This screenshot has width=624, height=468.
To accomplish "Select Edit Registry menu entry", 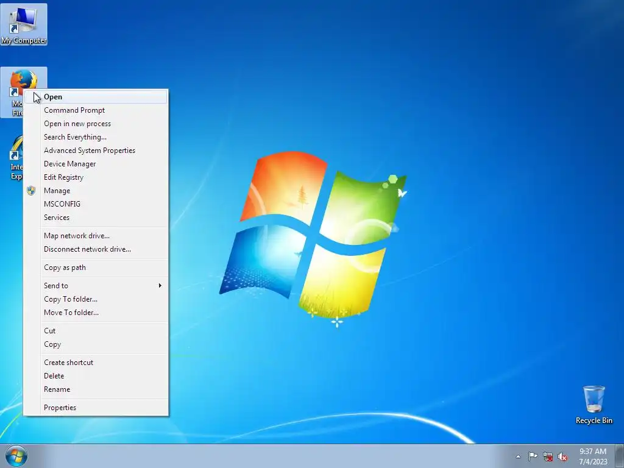I will [96, 177].
